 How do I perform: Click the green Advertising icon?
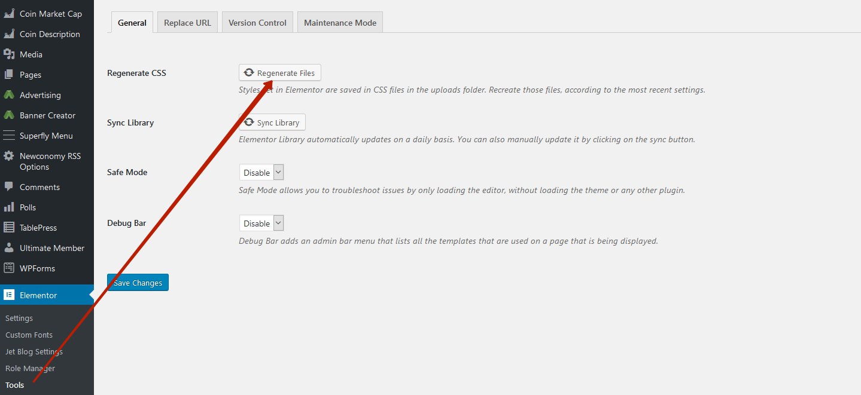click(9, 95)
